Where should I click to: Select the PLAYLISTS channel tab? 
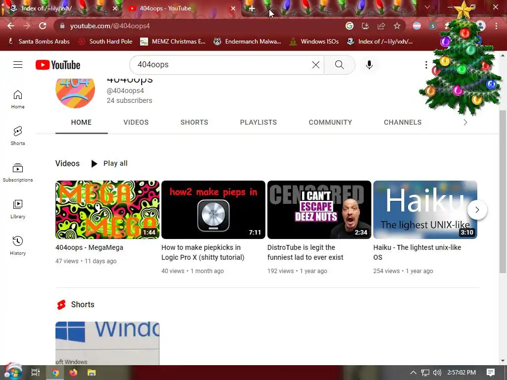(x=258, y=123)
